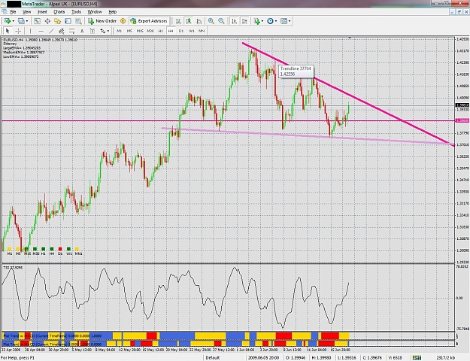Switch to M1 timeframe in toolbar
The image size is (470, 361).
(x=119, y=31)
